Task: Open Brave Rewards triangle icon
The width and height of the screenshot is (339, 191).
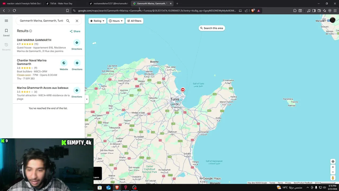Action: (x=258, y=11)
